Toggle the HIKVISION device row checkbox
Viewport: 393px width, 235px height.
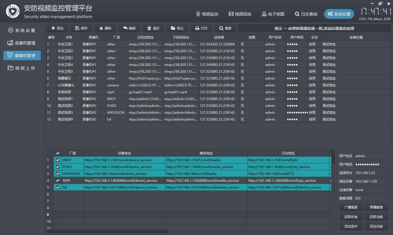pos(58,174)
